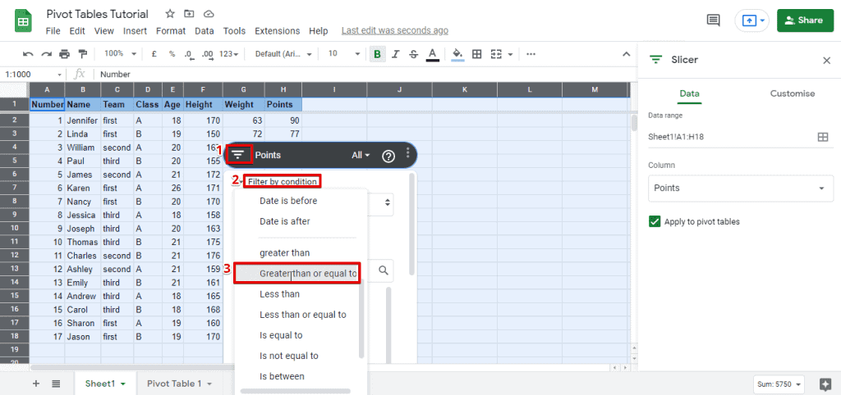This screenshot has height=395, width=841.
Task: Show more toolbar options (three dots)
Action: 531,54
